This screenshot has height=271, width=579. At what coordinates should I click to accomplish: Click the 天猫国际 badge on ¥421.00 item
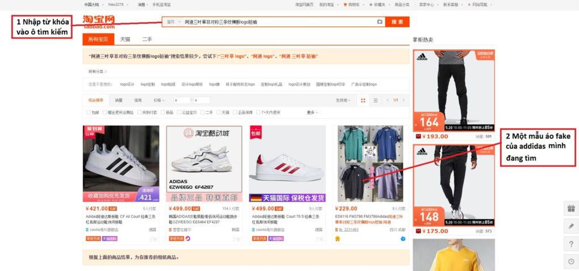pos(109,239)
